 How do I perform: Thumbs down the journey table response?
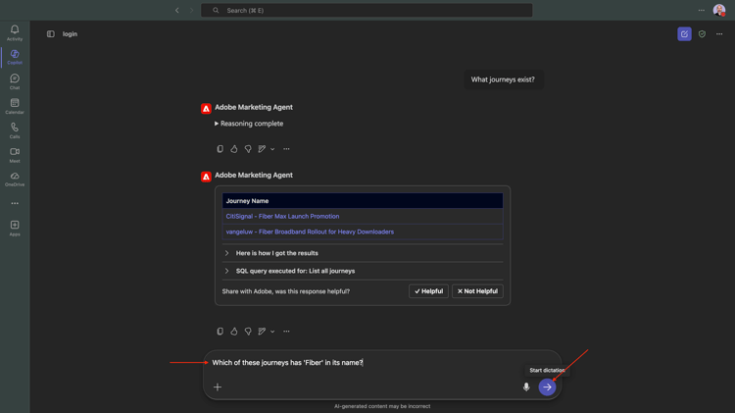(248, 332)
